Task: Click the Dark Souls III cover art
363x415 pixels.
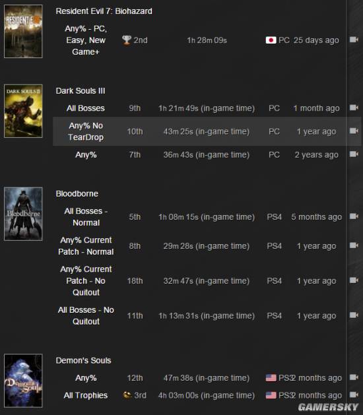Action: point(23,111)
